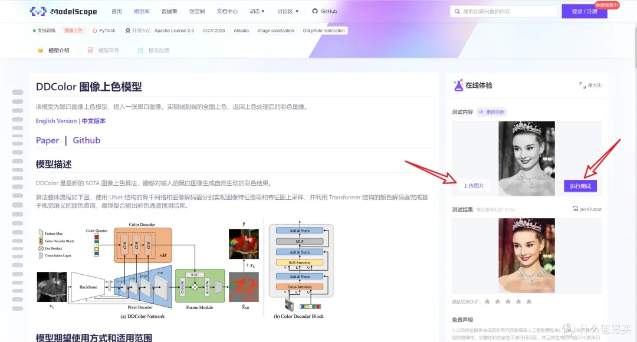Screen dimensions: 637x342
Task: Click the maximize panel icon (最大化)
Action: point(583,85)
